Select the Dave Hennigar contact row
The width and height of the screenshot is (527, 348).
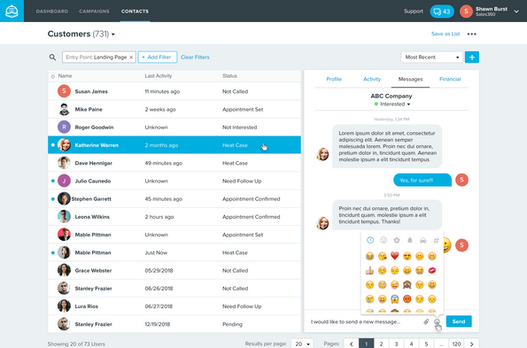[x=174, y=163]
